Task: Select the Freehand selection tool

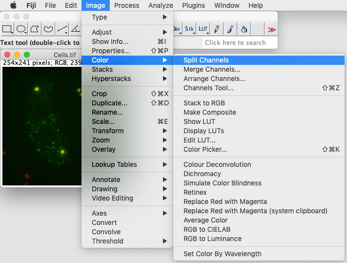Action: (x=48, y=29)
